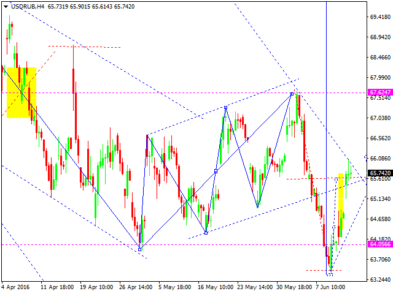Click price axis value 63.2440
This screenshot has width=393, height=294.
tap(380, 279)
